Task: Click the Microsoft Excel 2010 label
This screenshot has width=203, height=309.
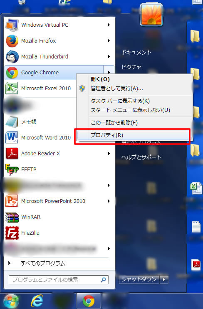Action: point(46,88)
